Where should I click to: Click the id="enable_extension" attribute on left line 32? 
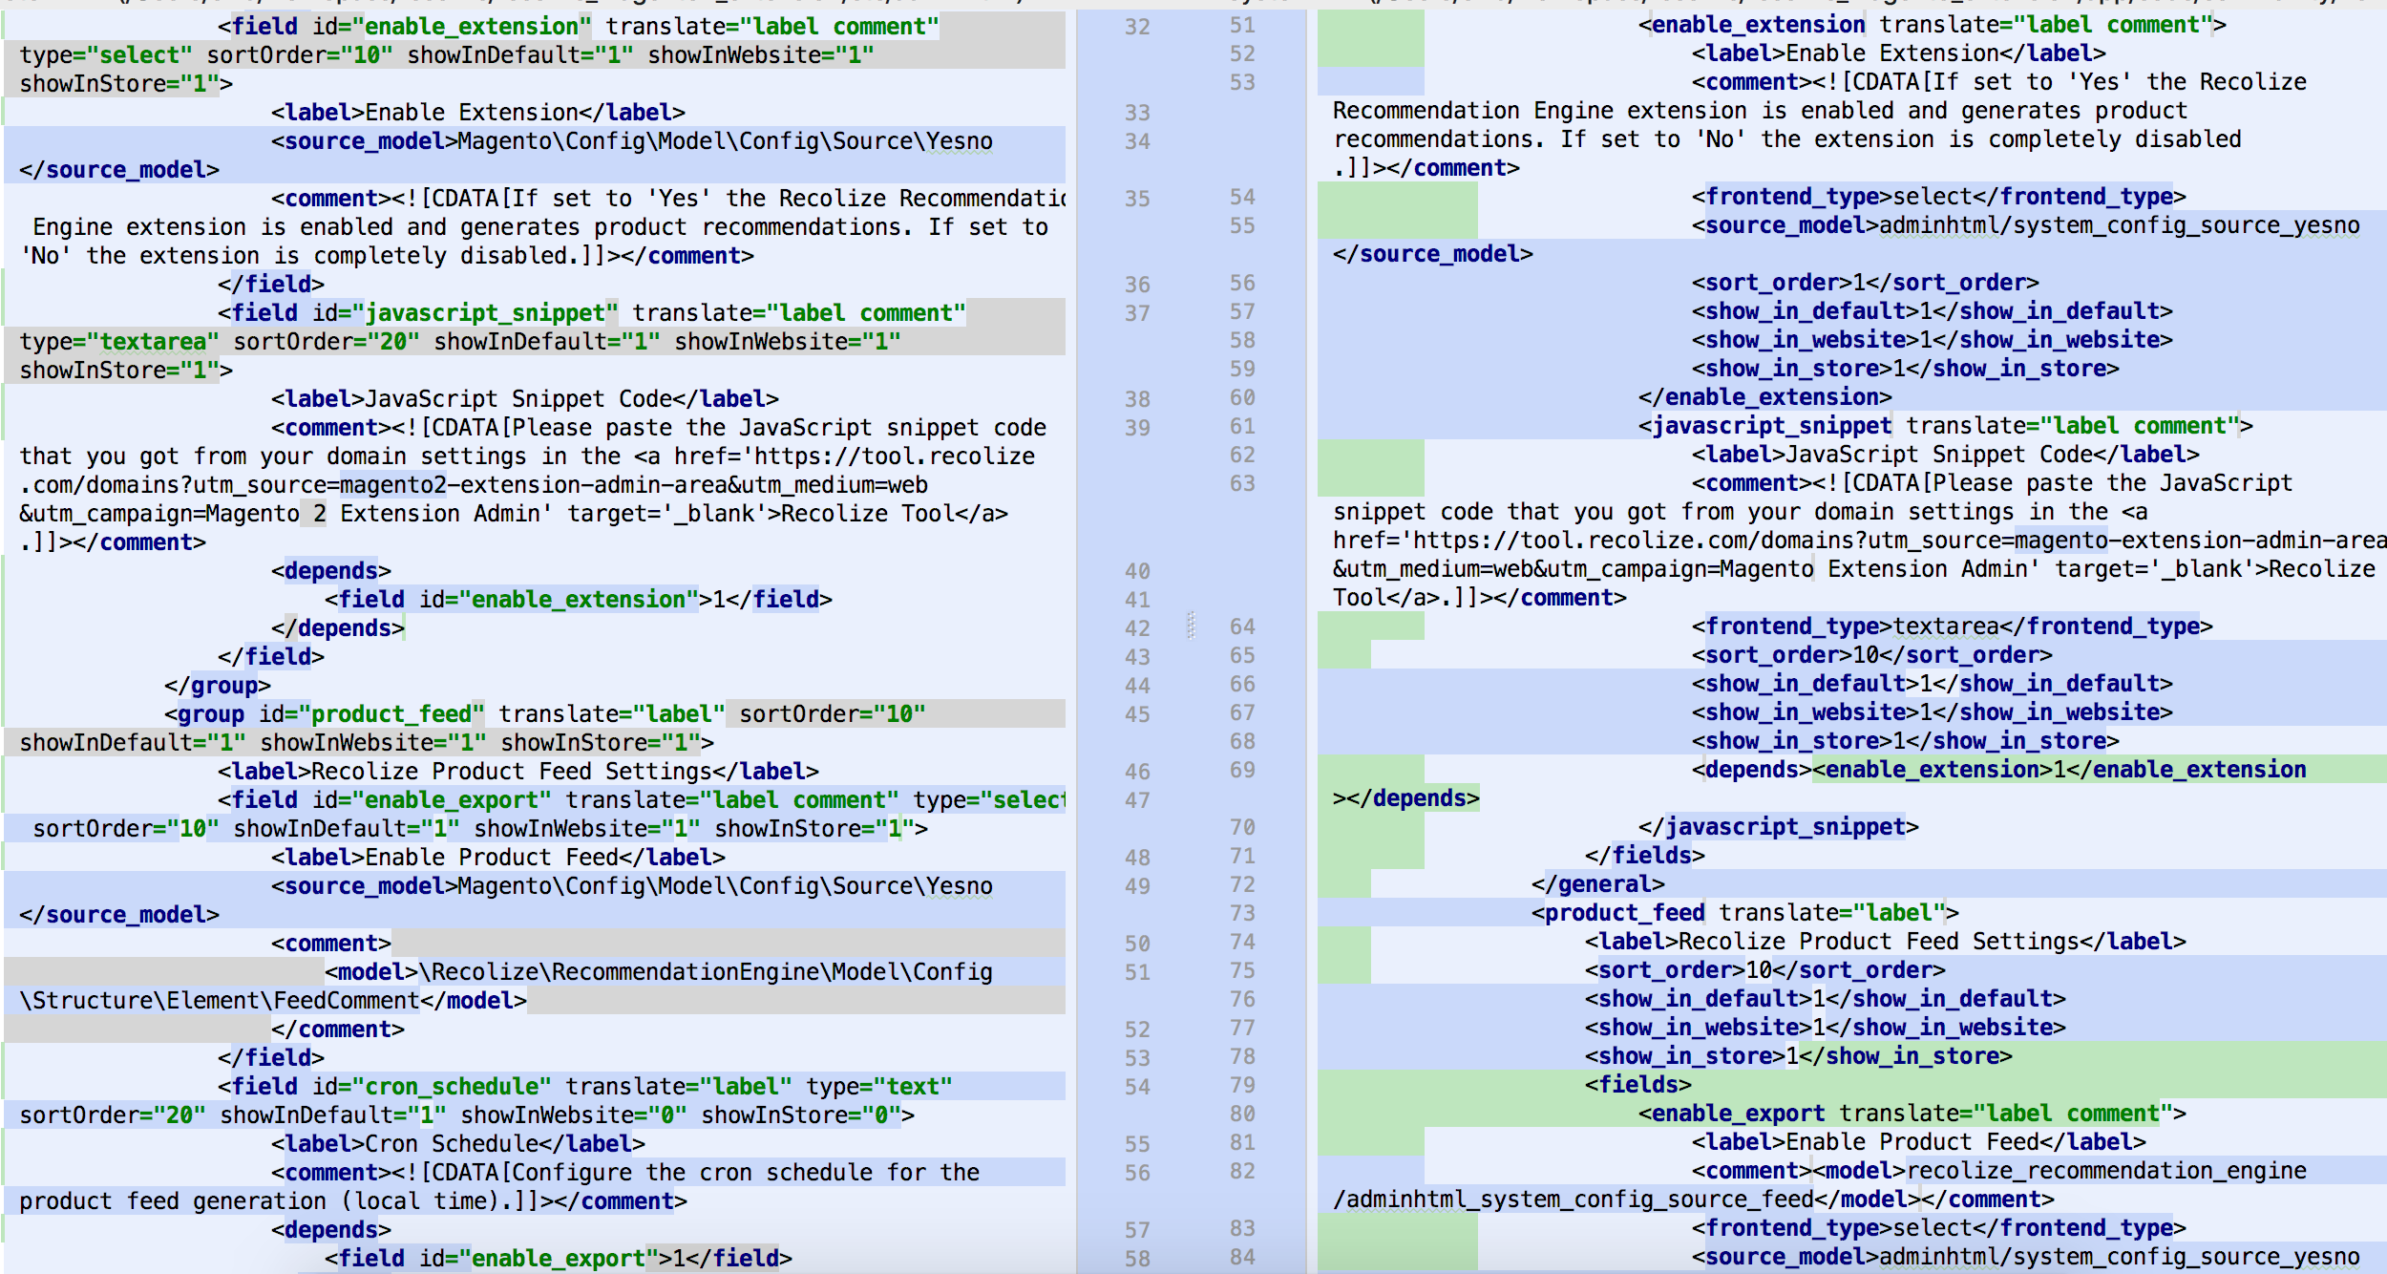452,27
